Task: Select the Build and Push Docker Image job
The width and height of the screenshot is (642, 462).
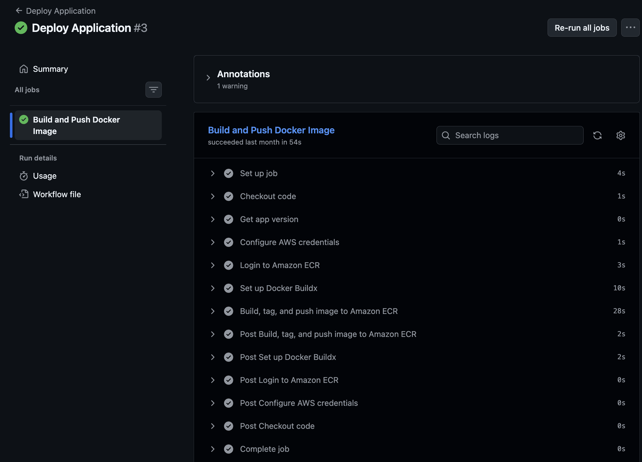Action: pos(88,125)
